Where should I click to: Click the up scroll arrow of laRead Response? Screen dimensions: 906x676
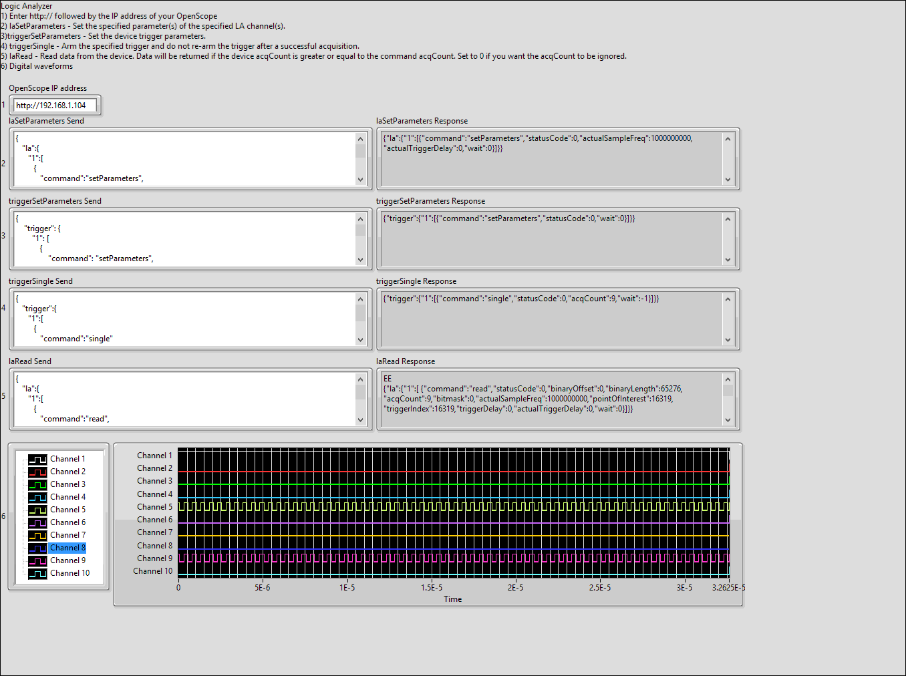728,379
